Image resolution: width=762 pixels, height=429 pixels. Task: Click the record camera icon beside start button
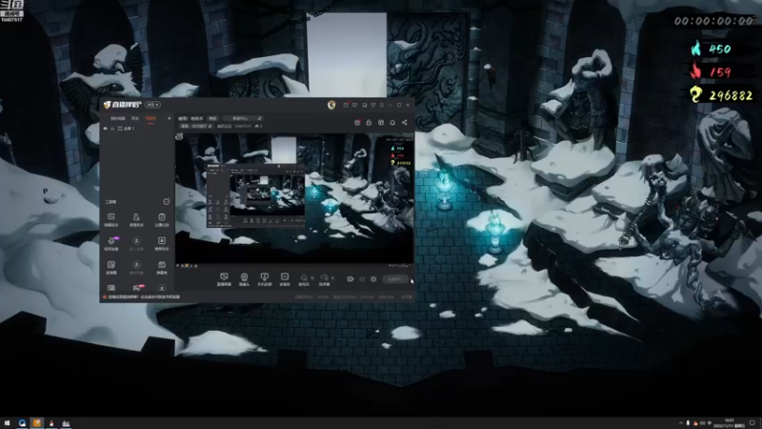(x=350, y=279)
